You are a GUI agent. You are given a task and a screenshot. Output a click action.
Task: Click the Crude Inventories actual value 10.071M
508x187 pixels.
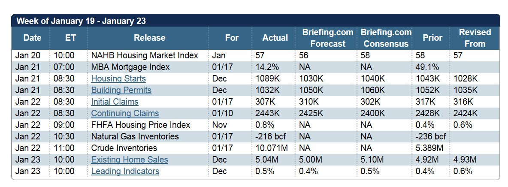coord(272,148)
